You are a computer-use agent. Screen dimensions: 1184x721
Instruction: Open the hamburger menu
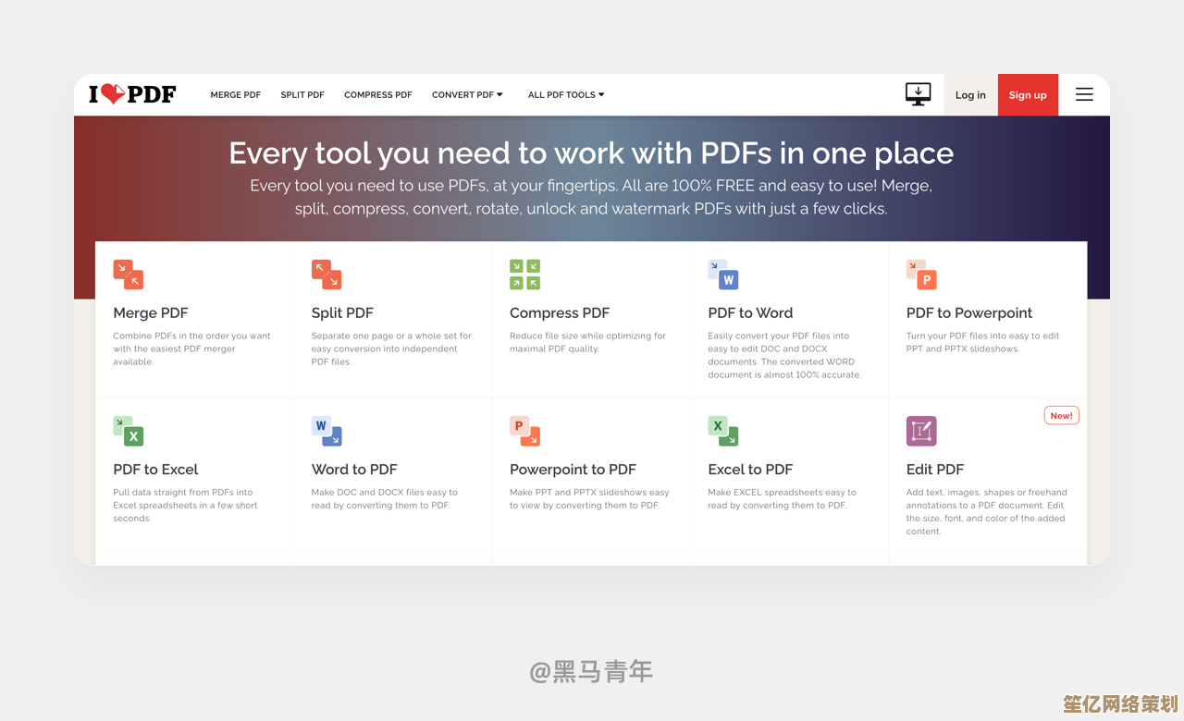1084,94
